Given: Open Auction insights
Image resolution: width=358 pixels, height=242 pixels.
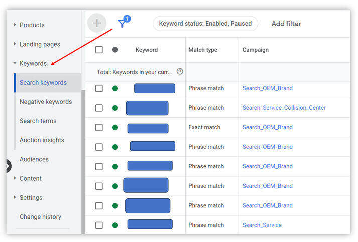Looking at the screenshot, I should click(42, 140).
